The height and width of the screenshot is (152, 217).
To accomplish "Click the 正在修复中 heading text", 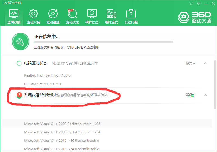I will click(x=47, y=37).
